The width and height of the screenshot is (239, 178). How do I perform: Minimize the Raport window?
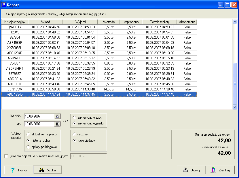click(x=221, y=5)
